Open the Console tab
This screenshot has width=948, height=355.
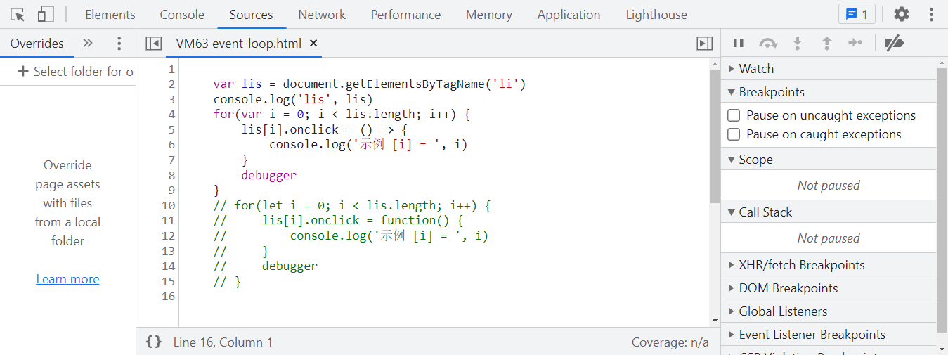tap(182, 14)
